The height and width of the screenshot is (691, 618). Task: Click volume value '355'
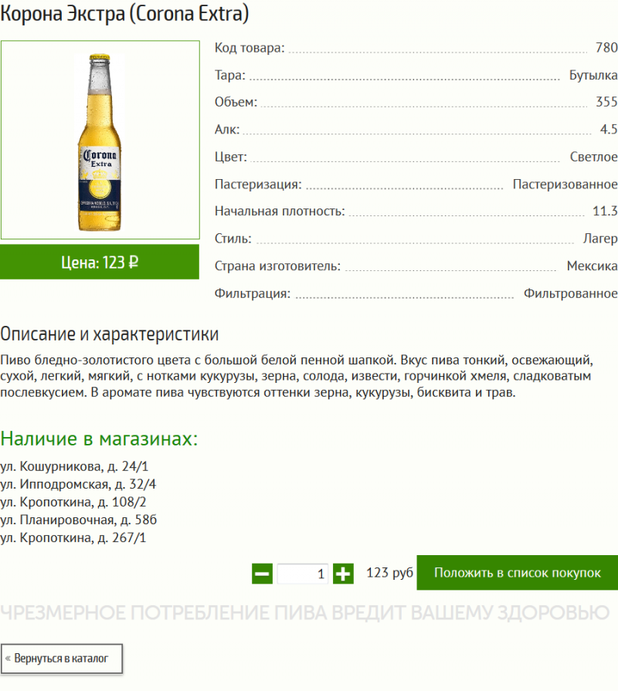[x=606, y=102]
